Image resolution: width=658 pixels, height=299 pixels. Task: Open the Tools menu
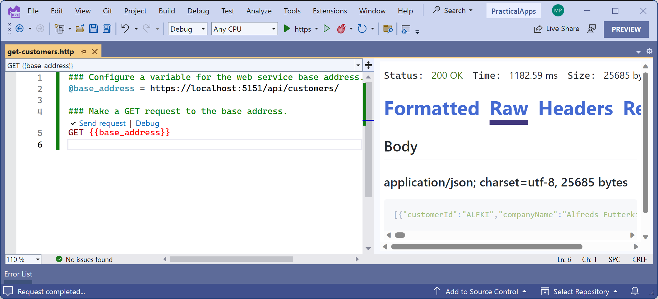292,11
